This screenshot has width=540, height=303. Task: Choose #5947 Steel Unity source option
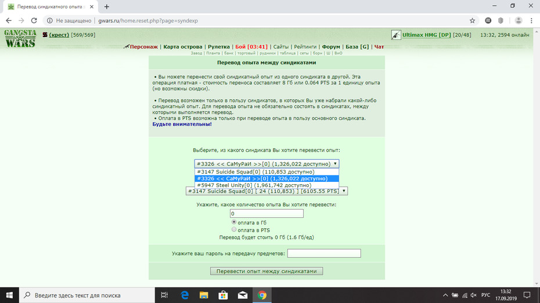click(x=267, y=185)
